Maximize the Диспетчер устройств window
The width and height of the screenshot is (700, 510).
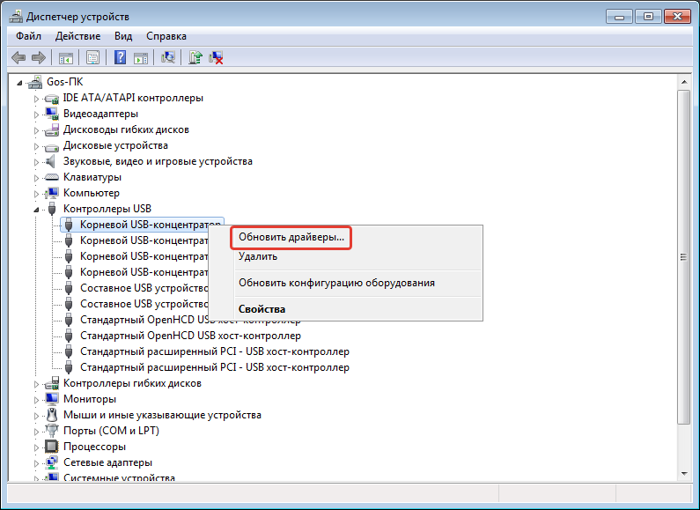coord(648,17)
